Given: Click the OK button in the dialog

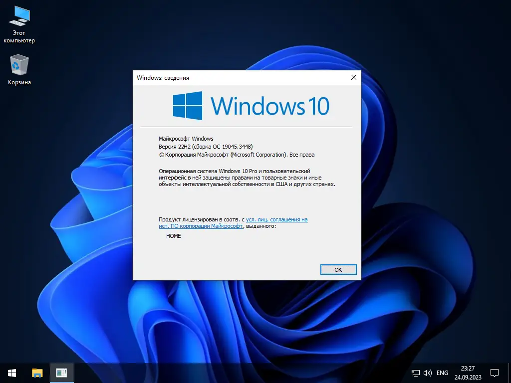Looking at the screenshot, I should (338, 270).
